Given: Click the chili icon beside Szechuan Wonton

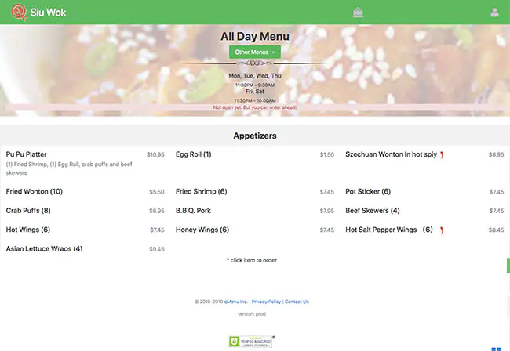Looking at the screenshot, I should (x=442, y=154).
